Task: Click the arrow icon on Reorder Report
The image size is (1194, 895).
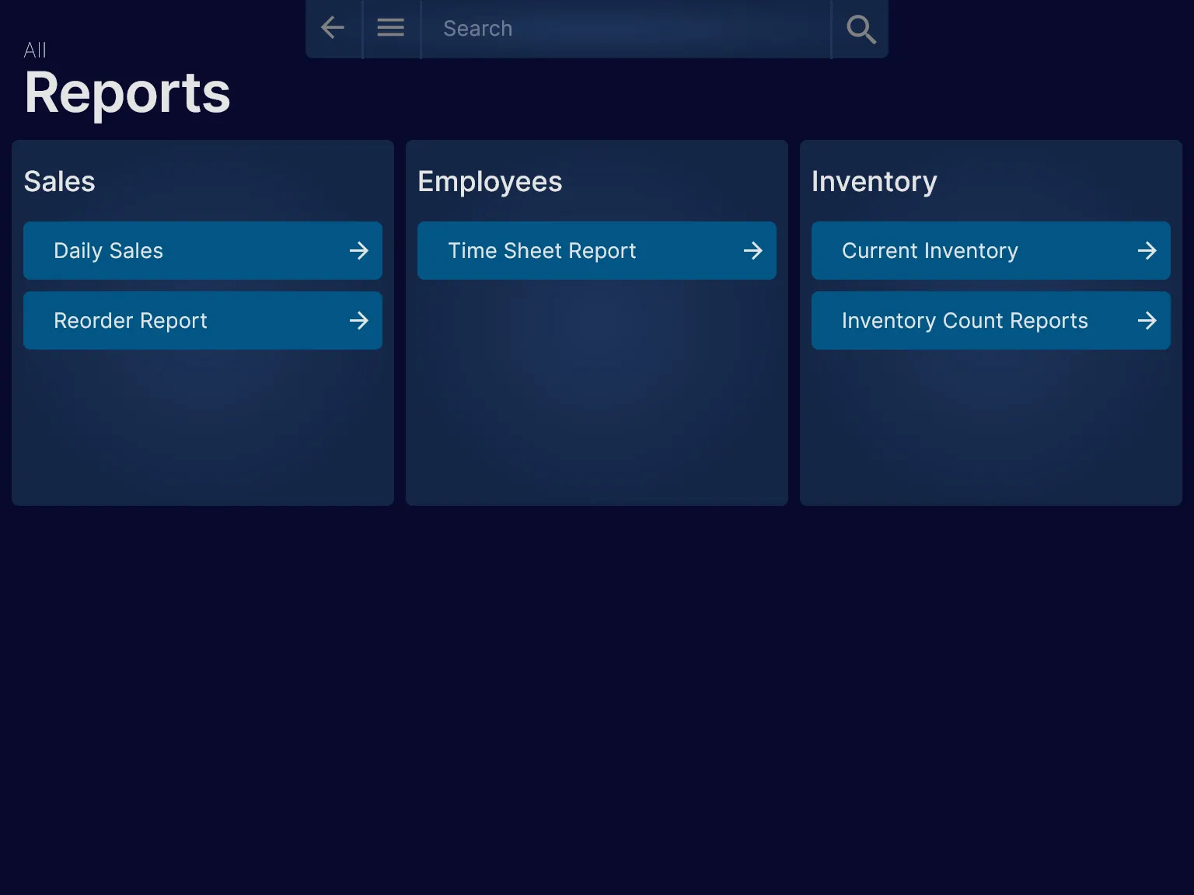Action: pos(358,320)
